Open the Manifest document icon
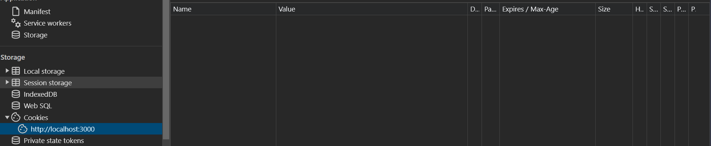 [16, 11]
